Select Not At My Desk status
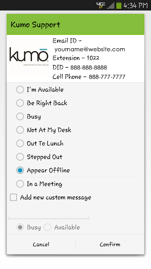The image size is (151, 269). pyautogui.click(x=75, y=130)
